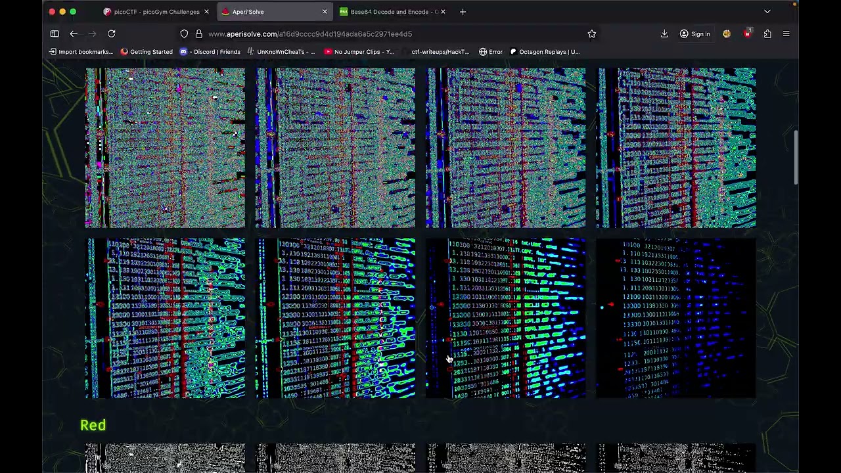The height and width of the screenshot is (473, 841).
Task: Open second thumbnail in second image row
Action: [335, 318]
